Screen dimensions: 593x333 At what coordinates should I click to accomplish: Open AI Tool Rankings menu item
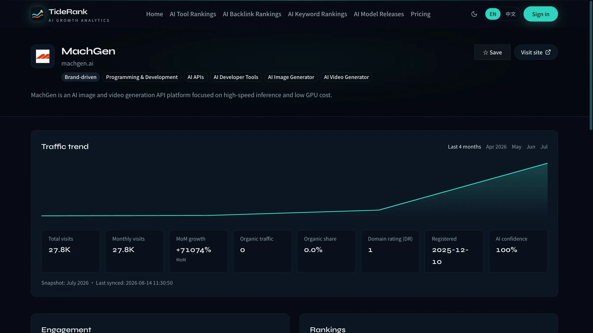[193, 14]
